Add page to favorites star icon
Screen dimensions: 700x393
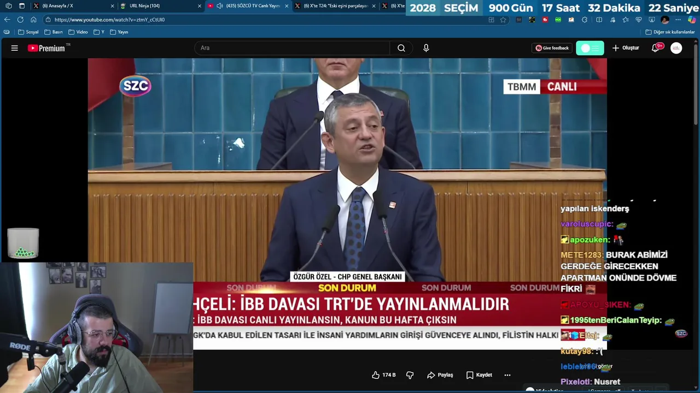coord(503,20)
